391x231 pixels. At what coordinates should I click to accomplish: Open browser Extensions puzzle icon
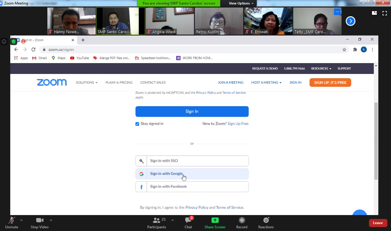(x=355, y=50)
